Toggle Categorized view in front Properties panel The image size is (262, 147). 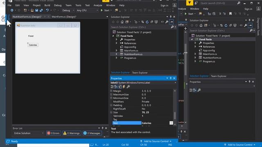[112, 87]
